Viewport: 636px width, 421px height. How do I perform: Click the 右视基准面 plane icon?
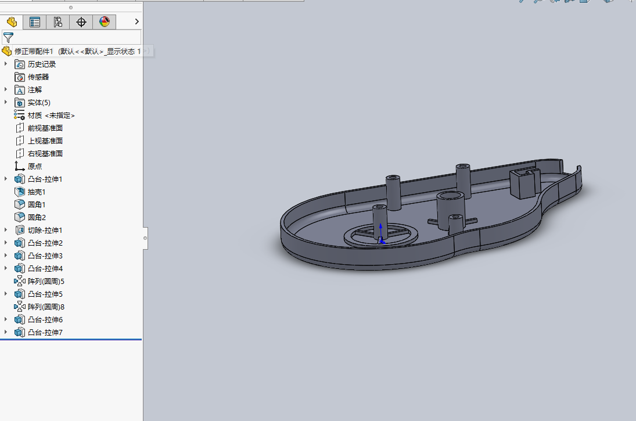[20, 154]
